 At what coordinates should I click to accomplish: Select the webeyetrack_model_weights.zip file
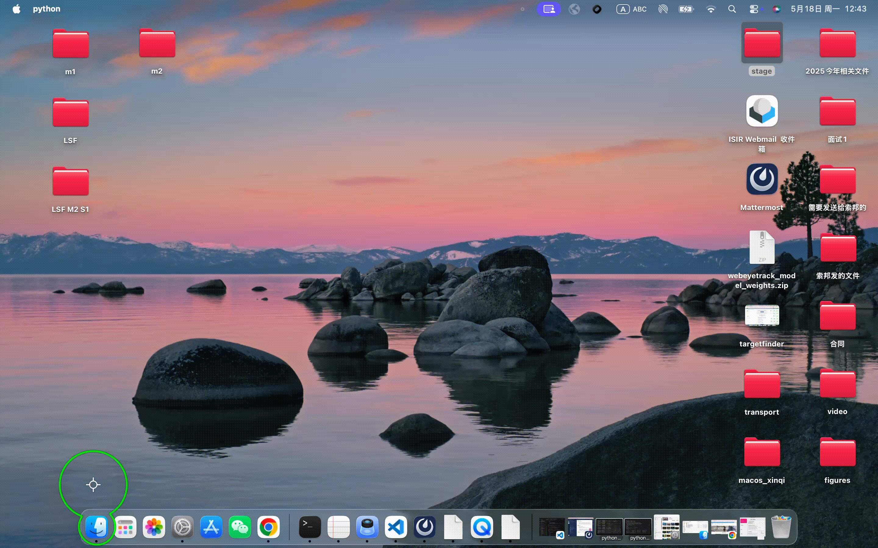762,259
